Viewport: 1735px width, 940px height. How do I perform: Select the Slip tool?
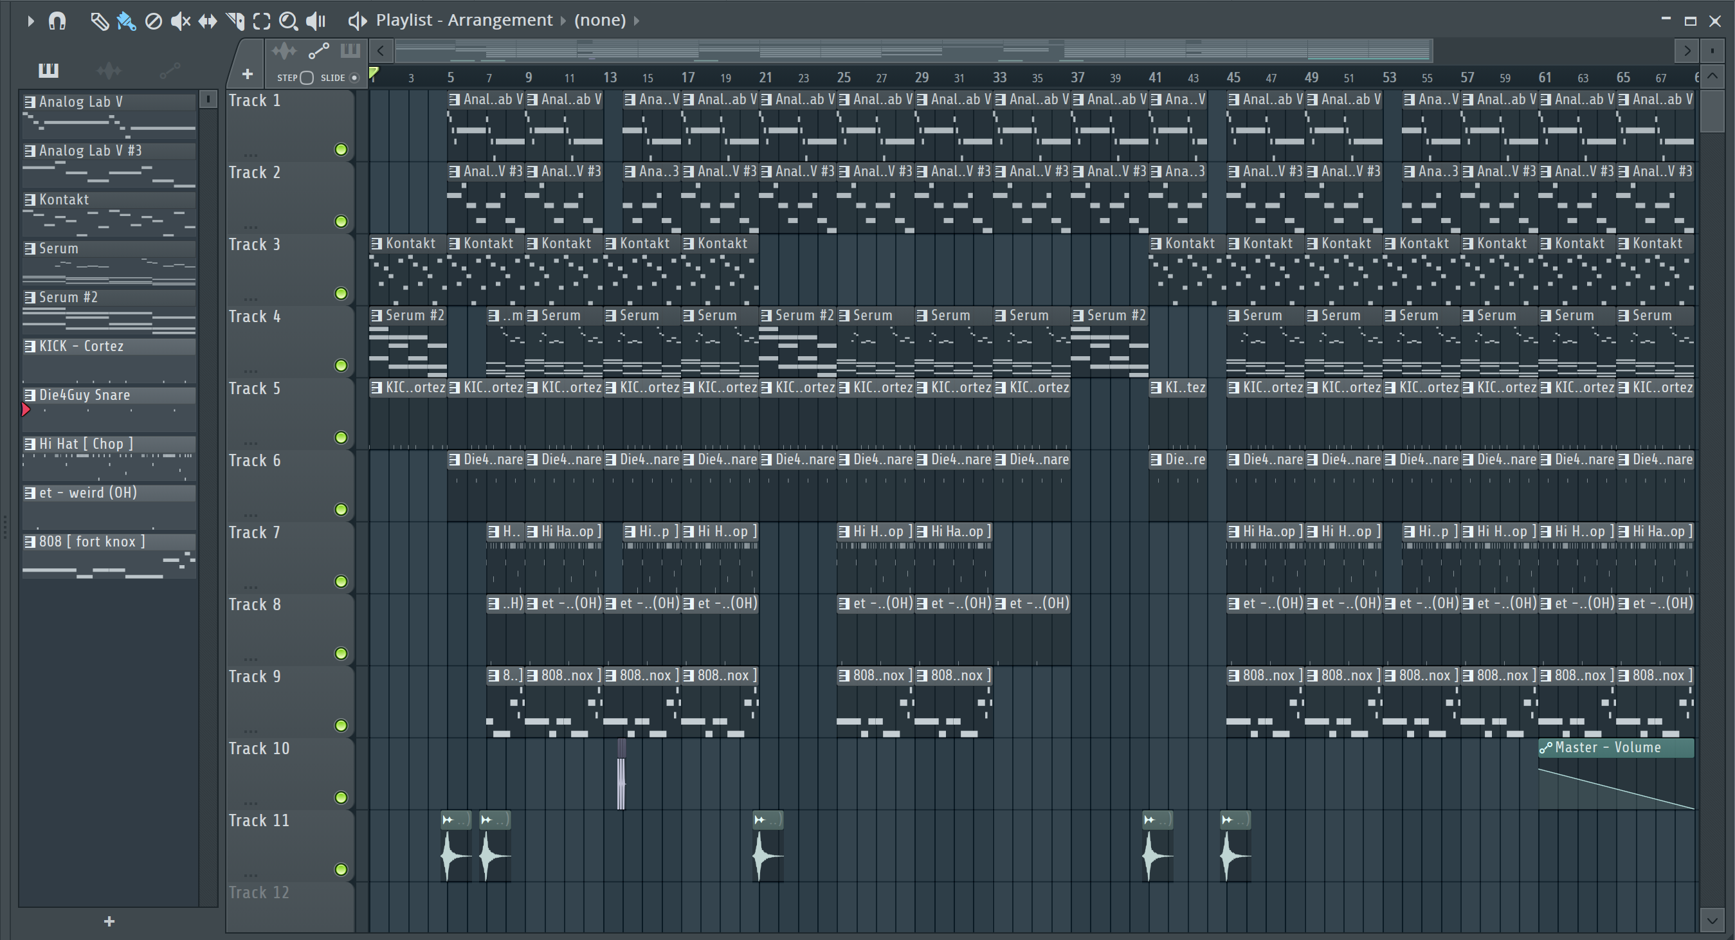pos(208,22)
